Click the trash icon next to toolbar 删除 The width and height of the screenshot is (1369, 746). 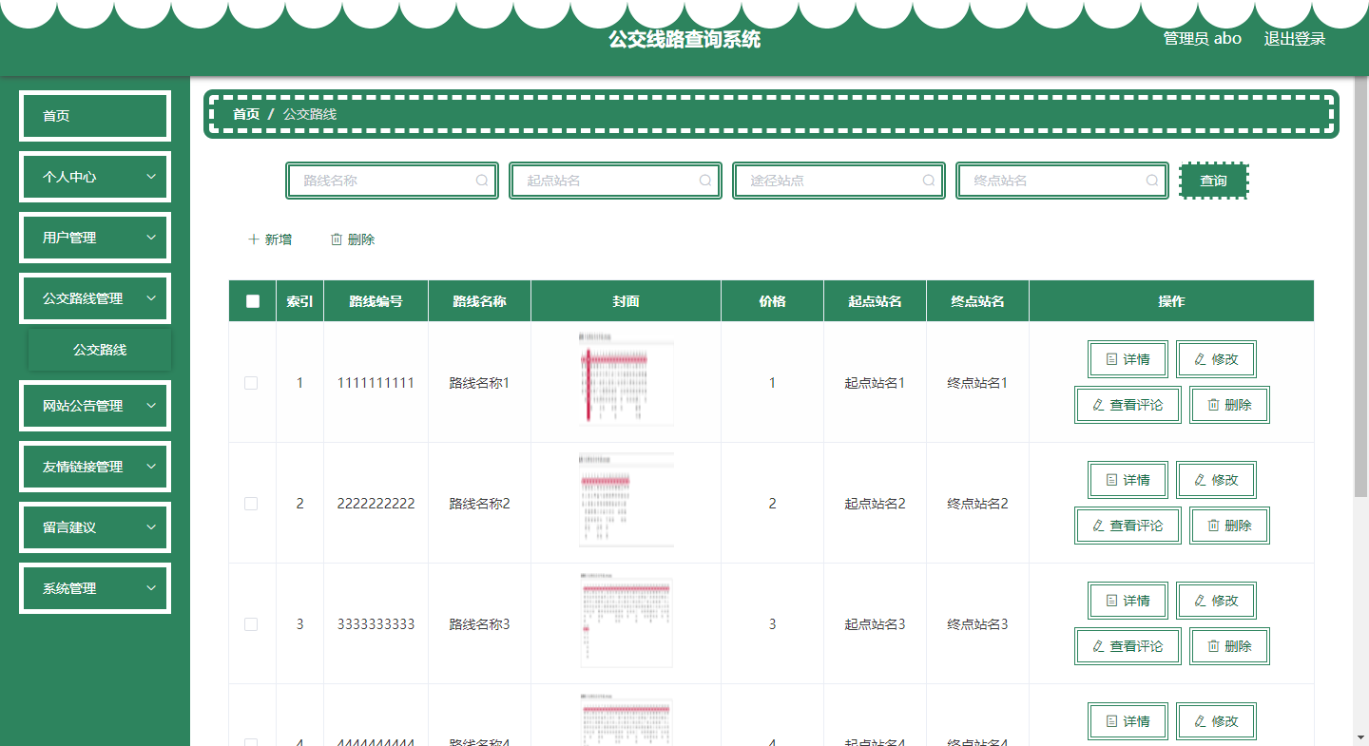336,239
